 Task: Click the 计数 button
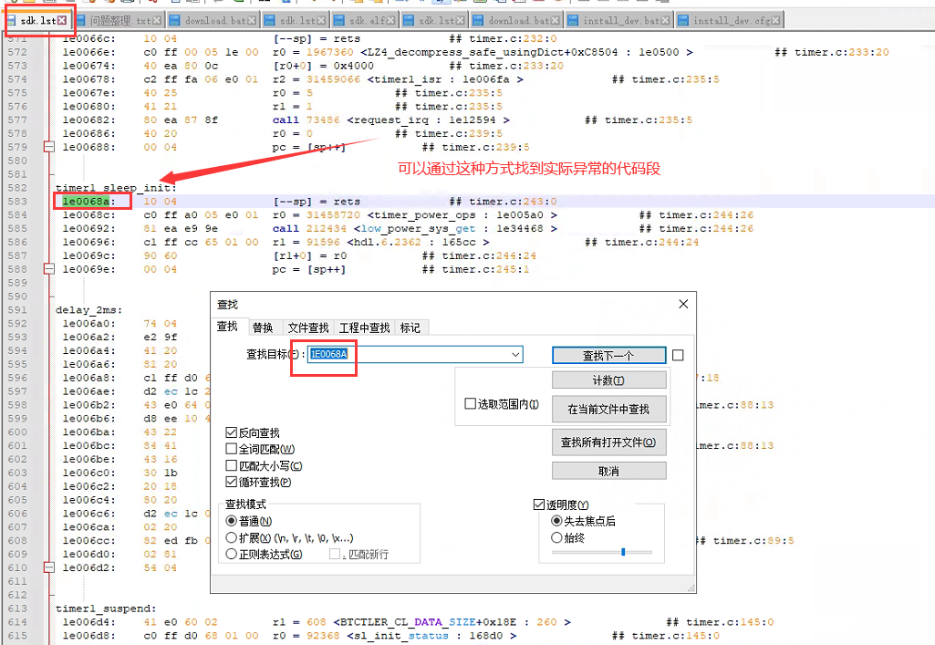pos(608,380)
